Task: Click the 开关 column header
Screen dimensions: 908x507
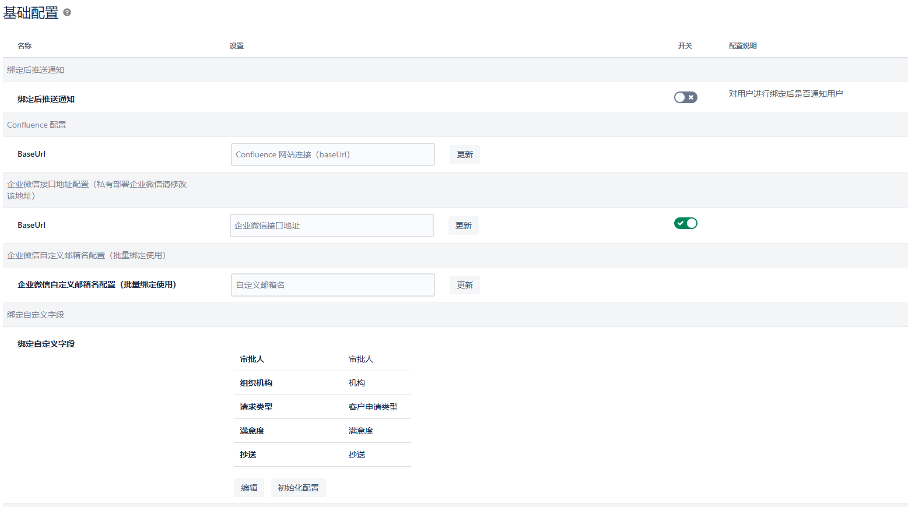Action: tap(685, 46)
